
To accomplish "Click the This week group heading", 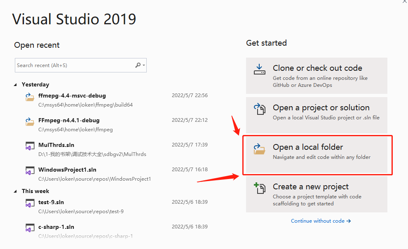I will tap(35, 191).
